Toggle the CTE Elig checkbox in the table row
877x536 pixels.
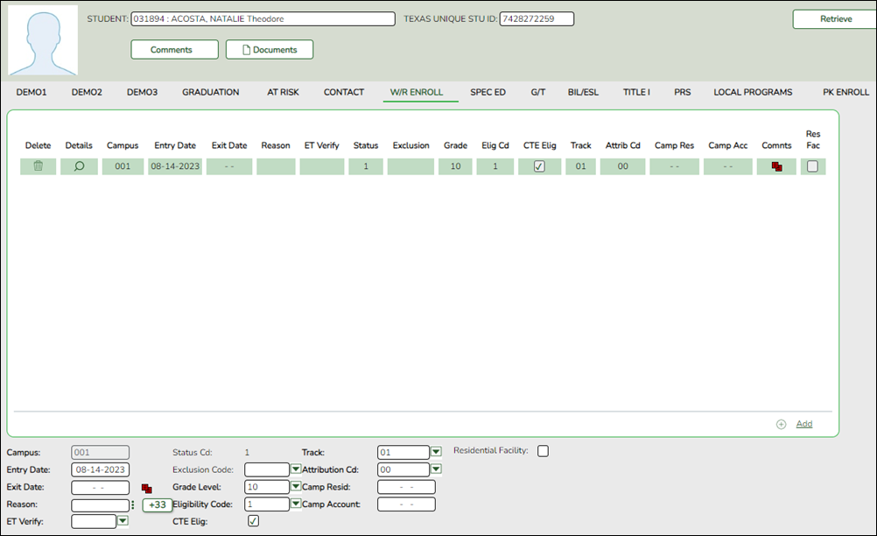pyautogui.click(x=539, y=166)
